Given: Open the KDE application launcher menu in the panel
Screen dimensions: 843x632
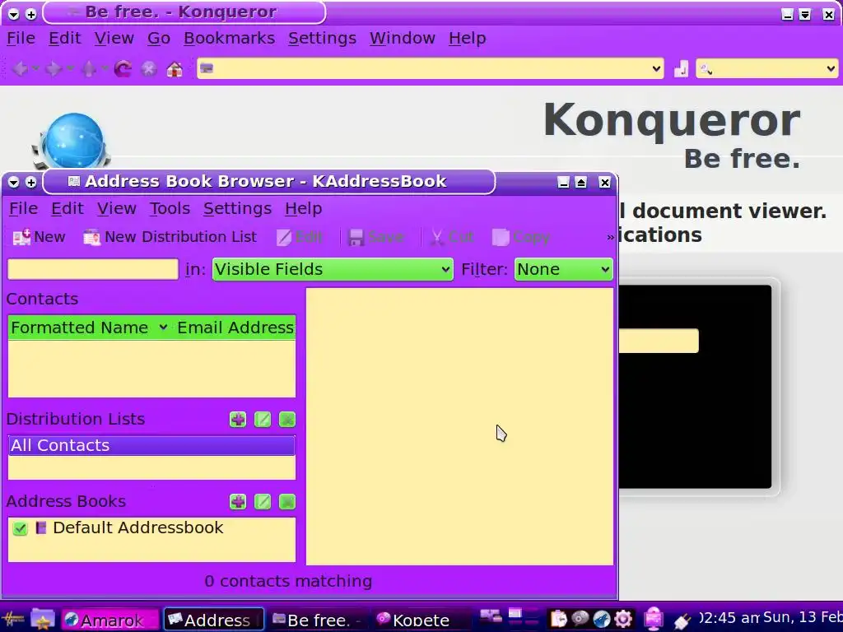Looking at the screenshot, I should coord(12,619).
